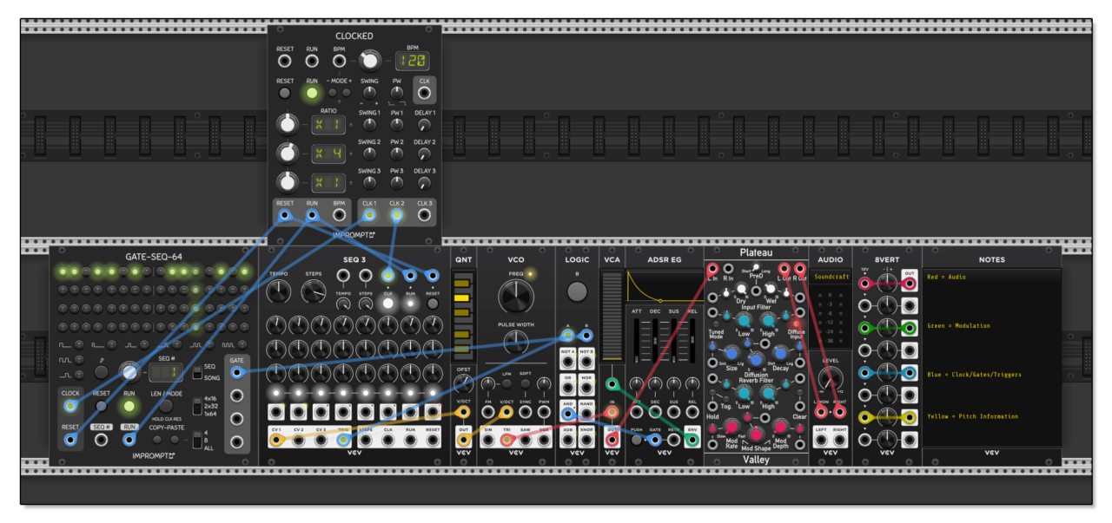This screenshot has width=1112, height=523.
Task: Click the 'Yellow = Pitch Information' note line
Action: (972, 416)
